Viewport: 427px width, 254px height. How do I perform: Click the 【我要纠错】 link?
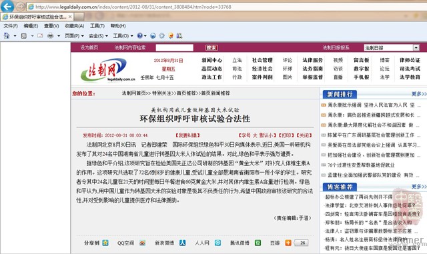[x=188, y=135]
